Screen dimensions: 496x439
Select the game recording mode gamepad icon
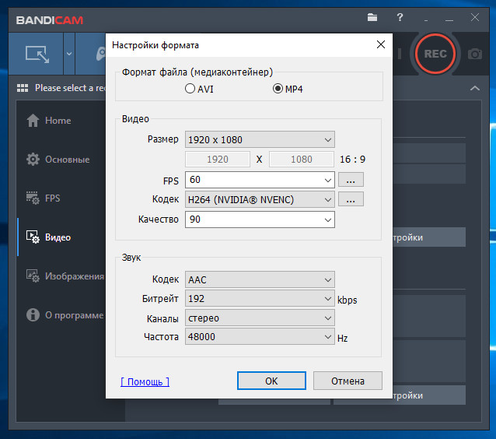100,54
